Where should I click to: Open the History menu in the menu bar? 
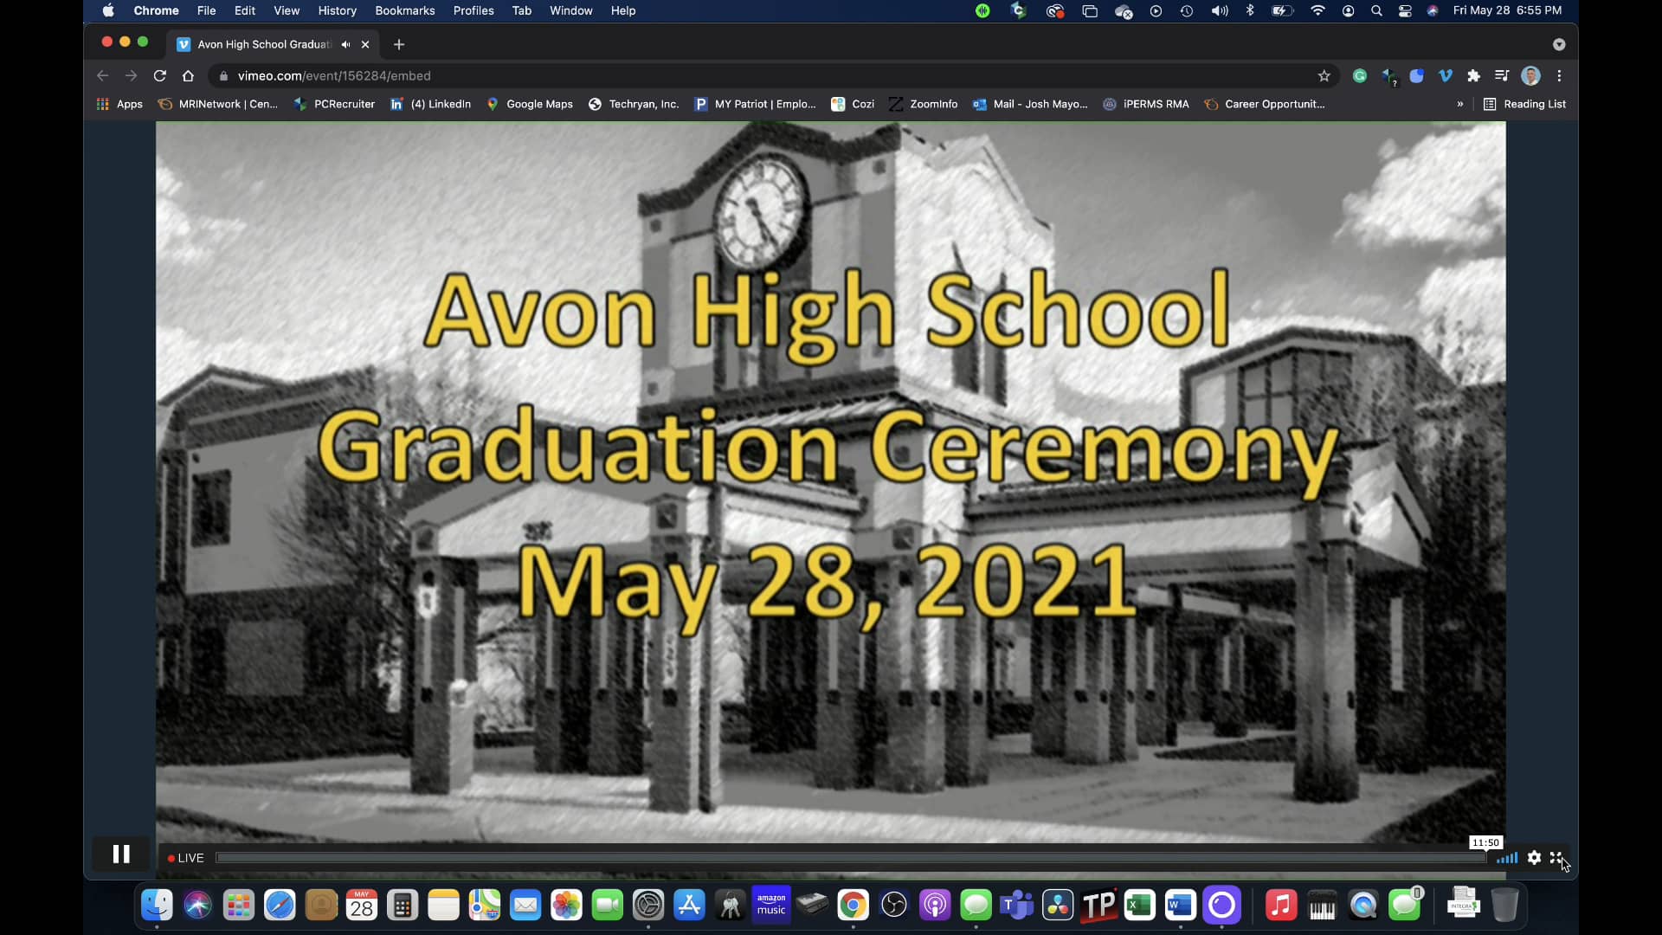point(337,10)
